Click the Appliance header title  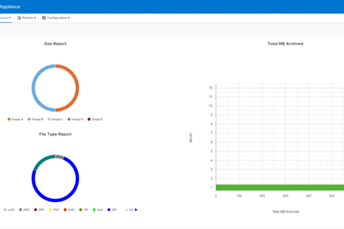(10, 7)
